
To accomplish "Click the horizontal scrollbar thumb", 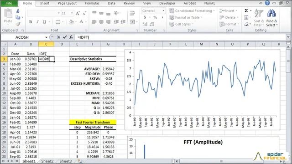I will (221, 161).
